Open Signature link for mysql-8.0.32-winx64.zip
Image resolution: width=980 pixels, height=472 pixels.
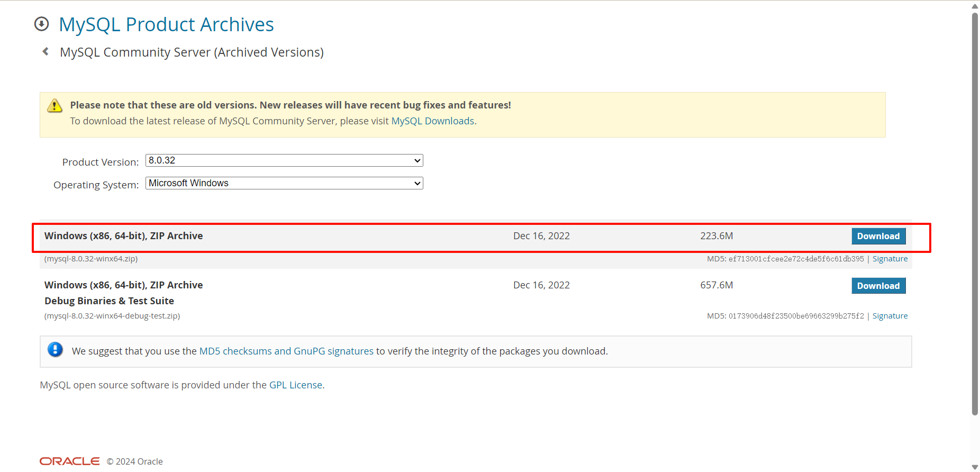[x=890, y=259]
